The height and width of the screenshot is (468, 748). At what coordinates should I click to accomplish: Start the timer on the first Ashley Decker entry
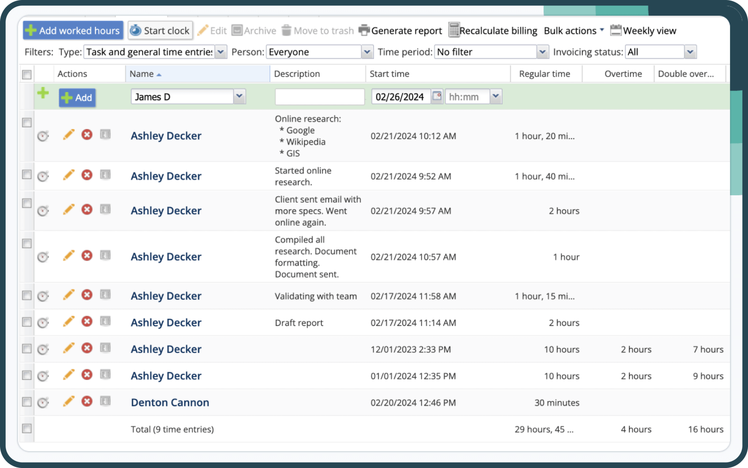[43, 136]
